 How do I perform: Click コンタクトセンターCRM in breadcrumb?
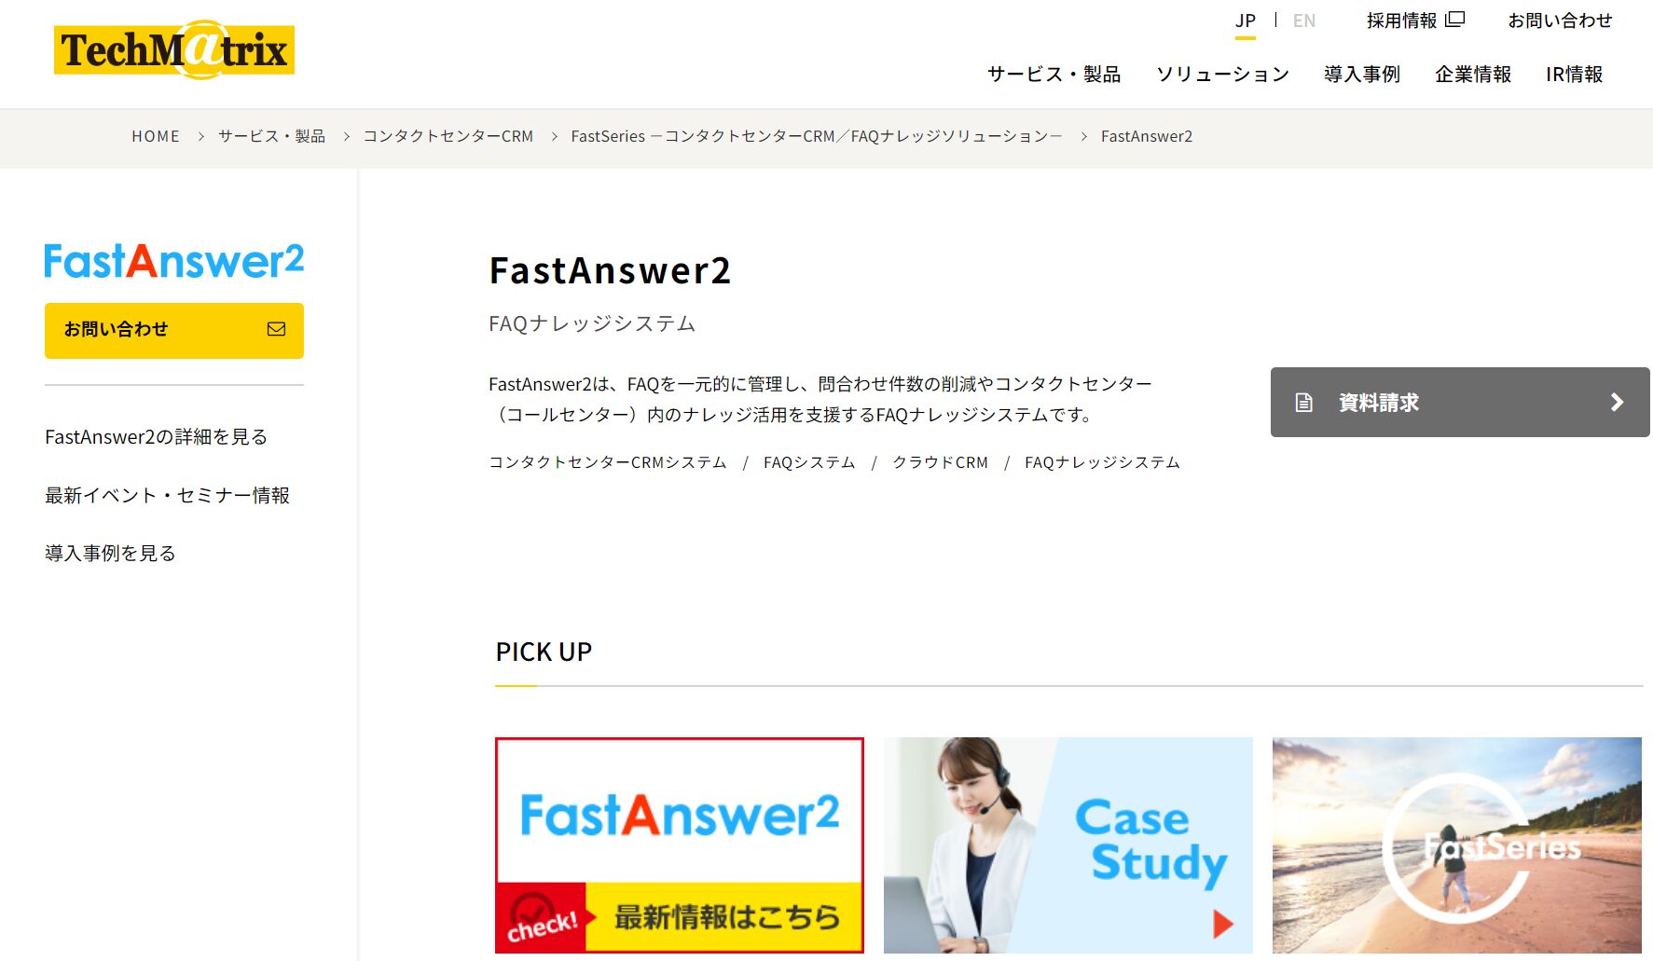pyautogui.click(x=448, y=136)
